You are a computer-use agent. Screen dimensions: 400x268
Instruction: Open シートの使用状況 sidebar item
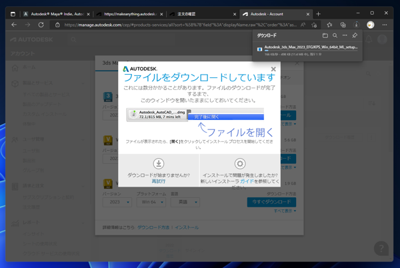point(39,244)
